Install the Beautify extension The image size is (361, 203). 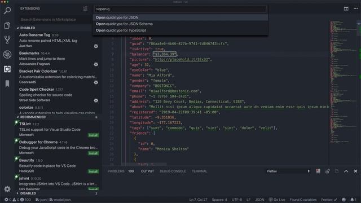93,171
